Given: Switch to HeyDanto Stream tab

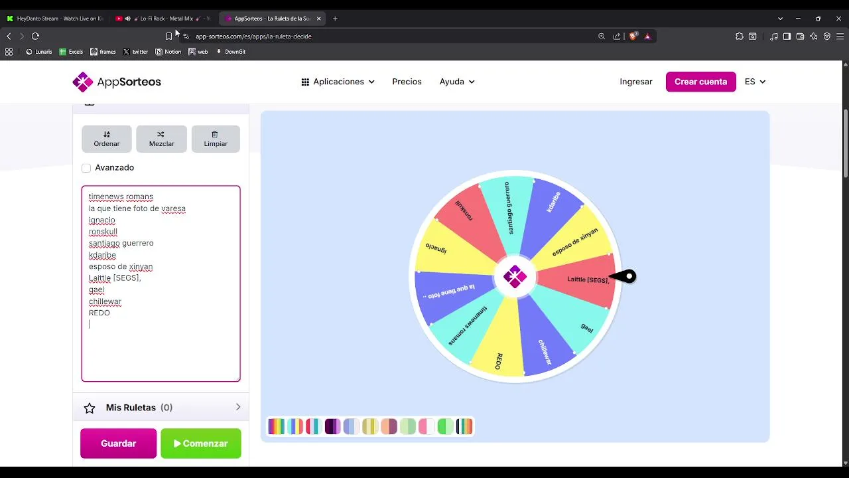Looking at the screenshot, I should click(55, 19).
